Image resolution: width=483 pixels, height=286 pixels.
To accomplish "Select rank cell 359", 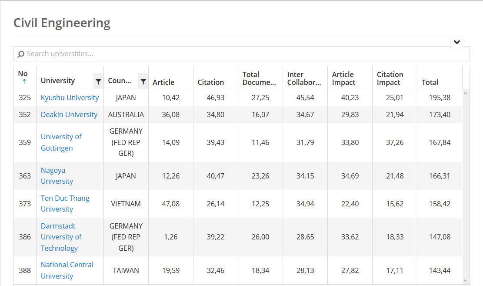I will tap(25, 142).
